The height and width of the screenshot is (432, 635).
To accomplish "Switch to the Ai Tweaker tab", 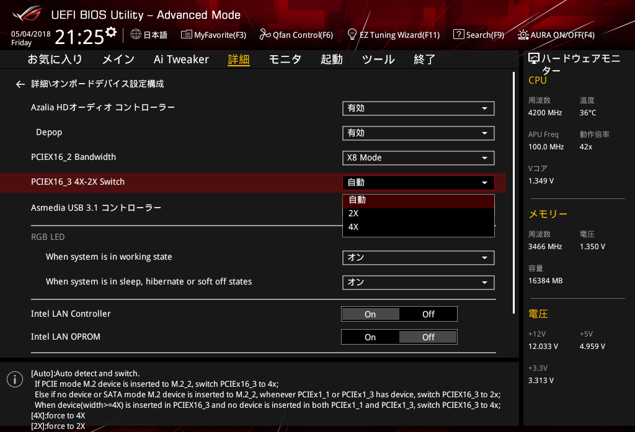I will click(x=181, y=60).
